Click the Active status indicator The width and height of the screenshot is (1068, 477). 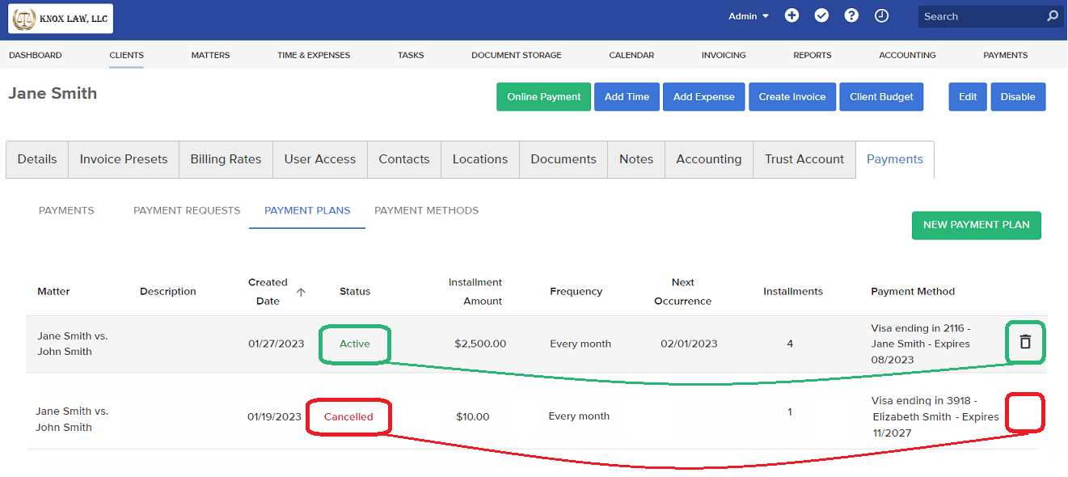click(354, 343)
